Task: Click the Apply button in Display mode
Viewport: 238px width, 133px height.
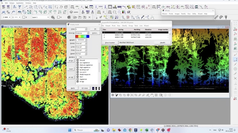Action: click(x=73, y=88)
